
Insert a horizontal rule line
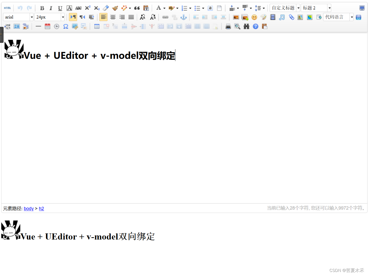[38, 26]
